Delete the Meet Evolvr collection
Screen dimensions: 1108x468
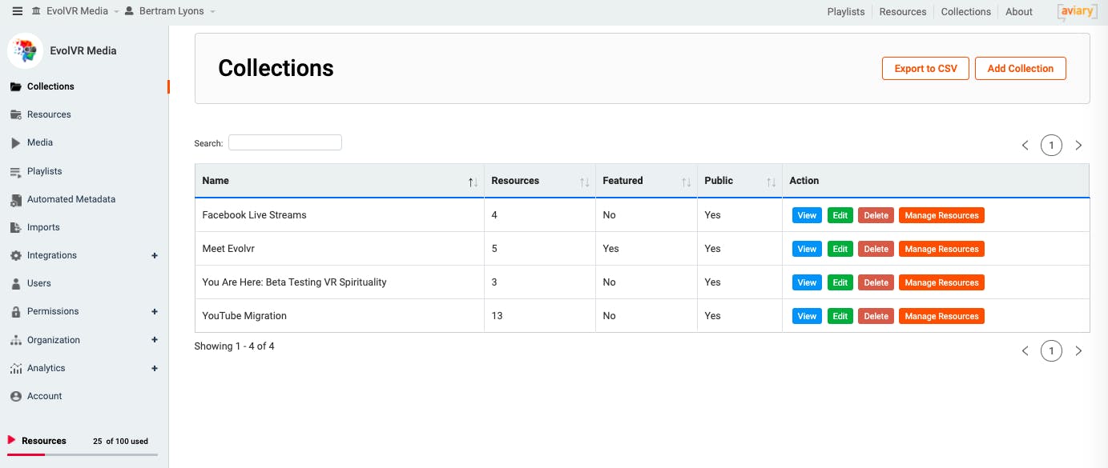click(876, 249)
